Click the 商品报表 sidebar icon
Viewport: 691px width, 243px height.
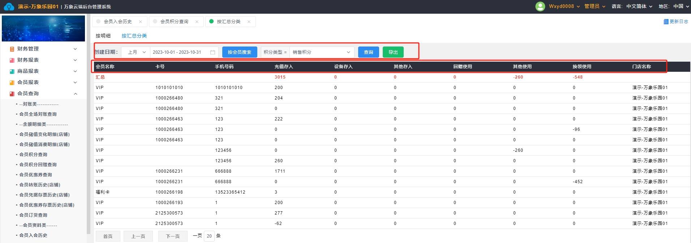tap(12, 71)
